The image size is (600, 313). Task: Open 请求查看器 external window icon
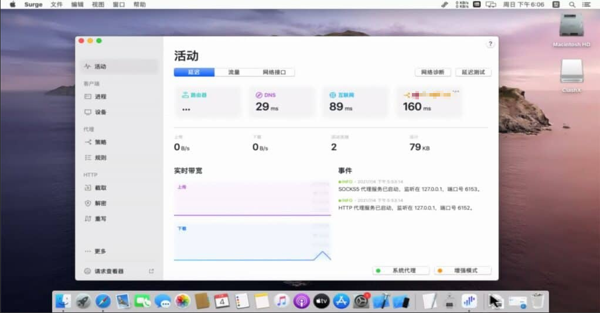point(151,271)
